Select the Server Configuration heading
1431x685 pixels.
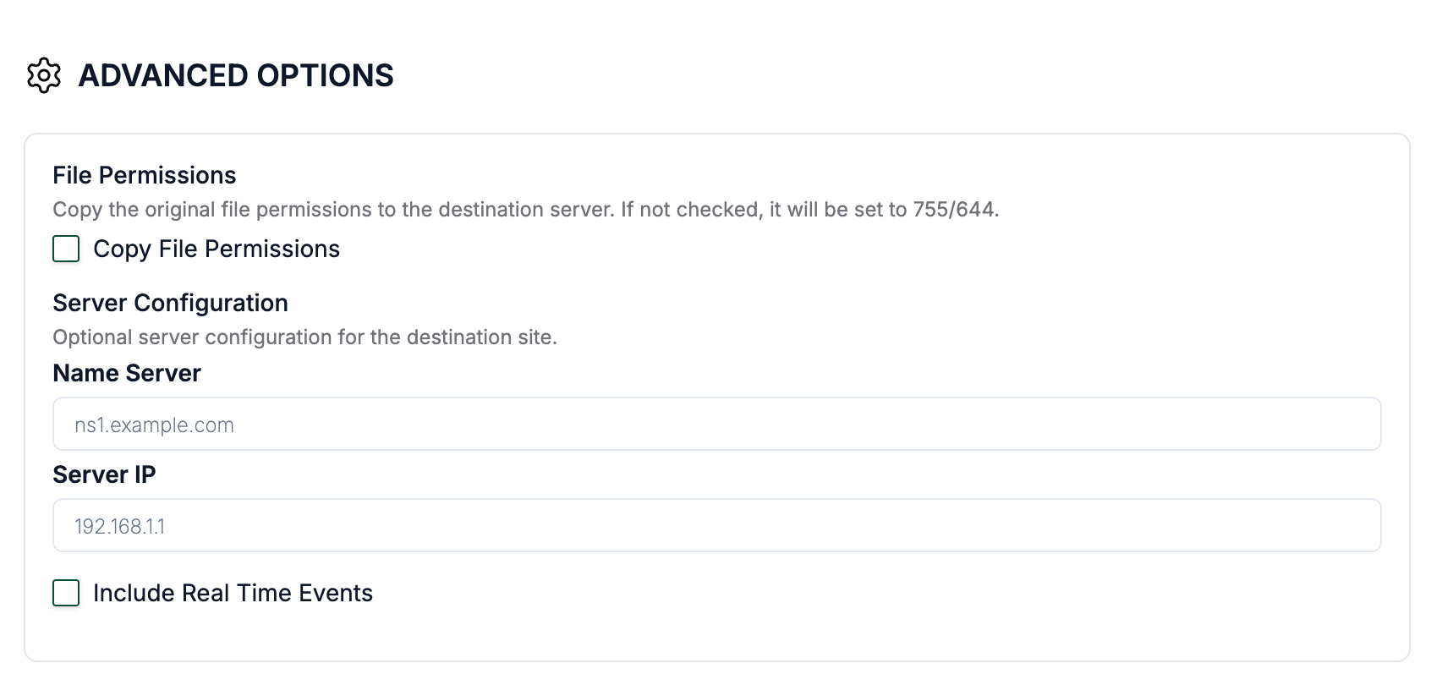(x=170, y=303)
